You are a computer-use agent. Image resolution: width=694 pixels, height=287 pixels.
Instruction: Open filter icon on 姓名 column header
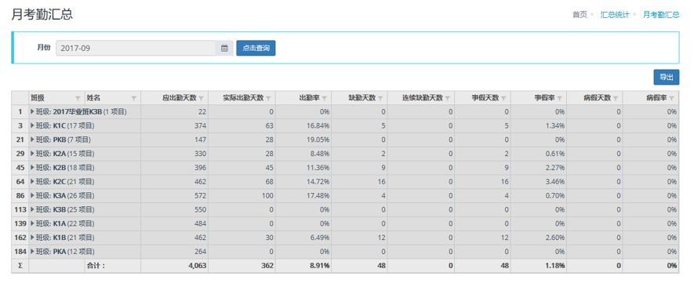click(x=133, y=98)
